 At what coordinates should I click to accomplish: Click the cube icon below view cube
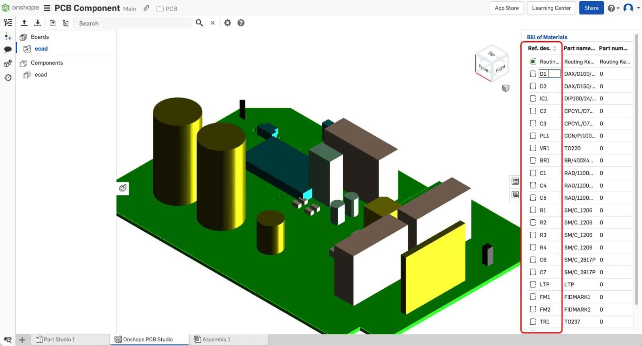tap(506, 88)
